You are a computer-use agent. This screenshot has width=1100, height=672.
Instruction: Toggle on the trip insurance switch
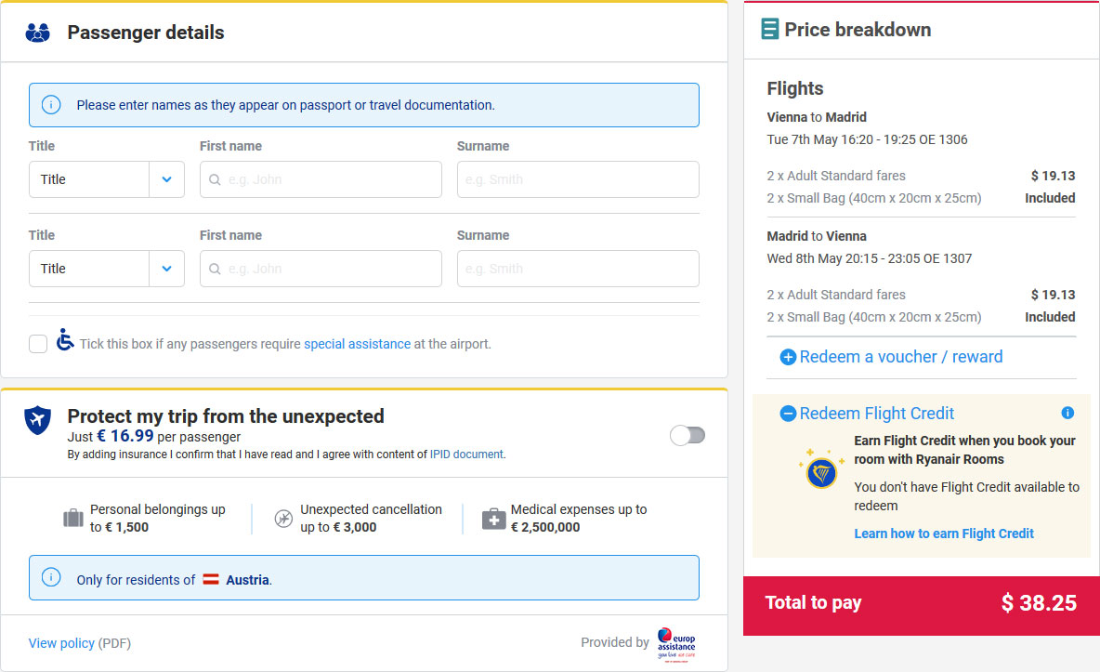(x=687, y=435)
